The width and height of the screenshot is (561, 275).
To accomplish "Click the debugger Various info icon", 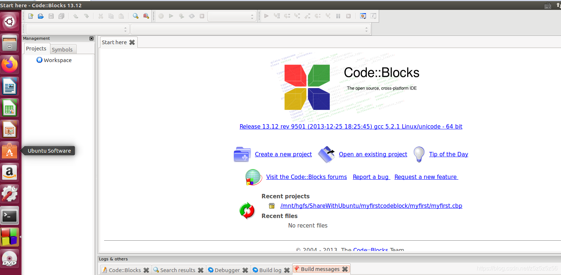I will pos(373,16).
